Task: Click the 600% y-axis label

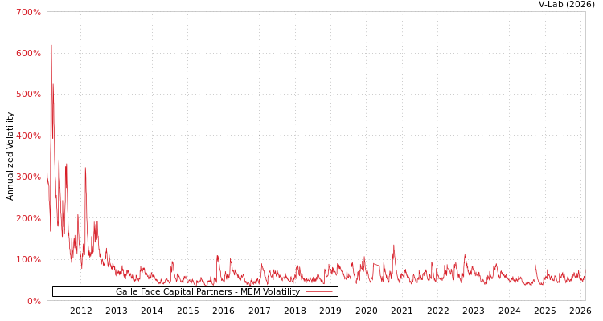Action: 28,54
